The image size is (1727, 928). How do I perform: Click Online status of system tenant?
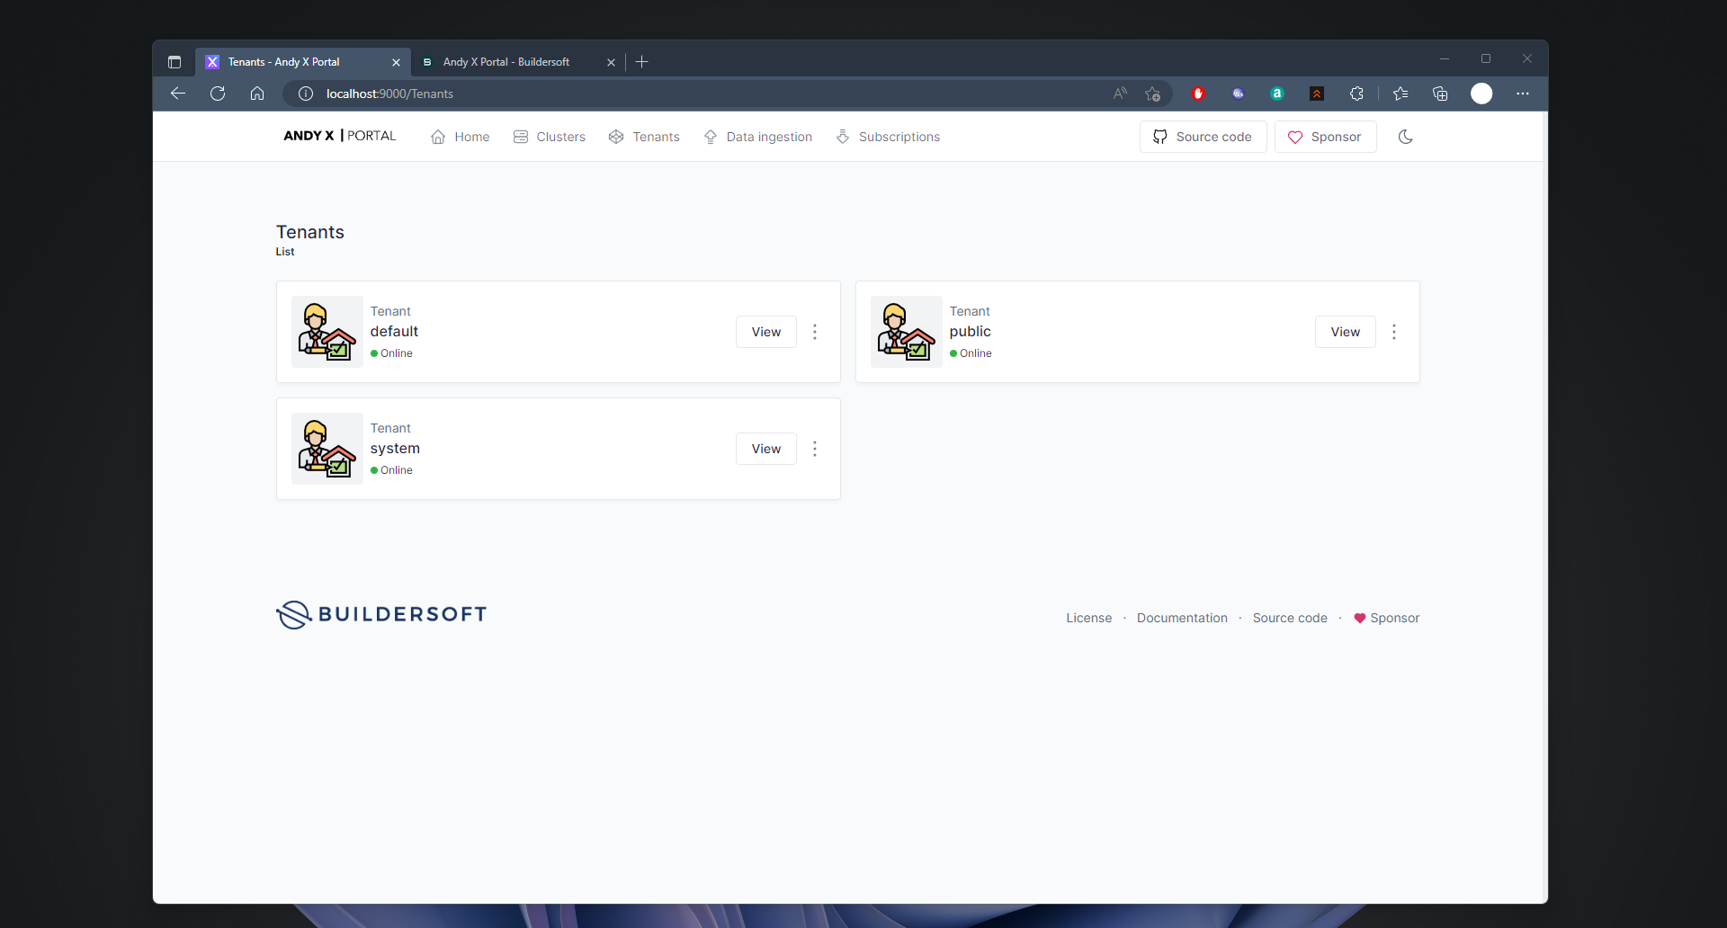coord(391,470)
